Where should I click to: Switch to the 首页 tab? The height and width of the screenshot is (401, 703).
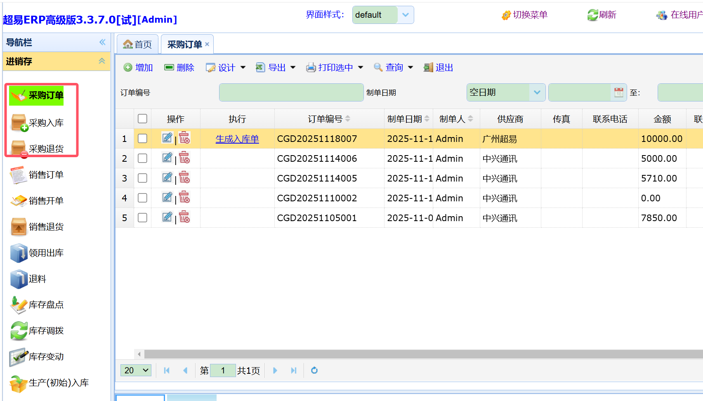(x=138, y=45)
